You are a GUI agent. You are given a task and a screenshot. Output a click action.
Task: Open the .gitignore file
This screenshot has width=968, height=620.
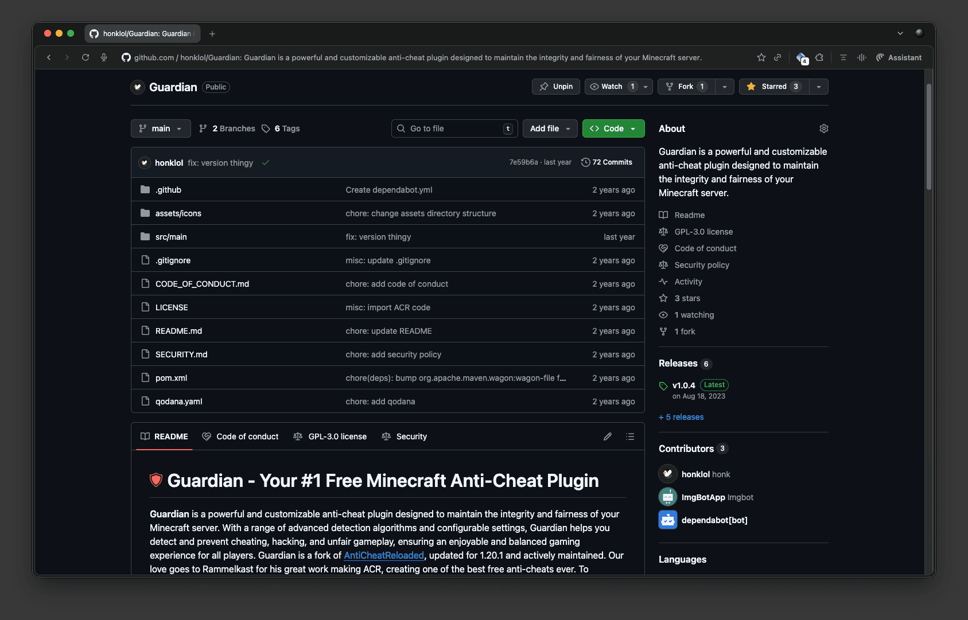point(173,260)
